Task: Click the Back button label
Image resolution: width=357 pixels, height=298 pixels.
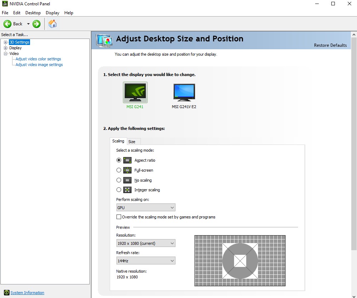Action: (x=18, y=24)
